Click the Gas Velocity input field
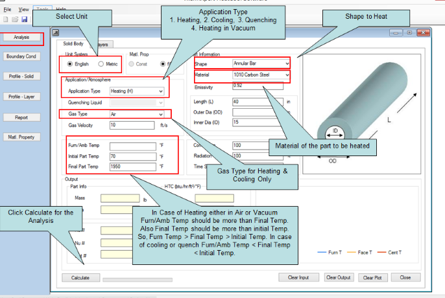The image size is (445, 298). coord(132,125)
